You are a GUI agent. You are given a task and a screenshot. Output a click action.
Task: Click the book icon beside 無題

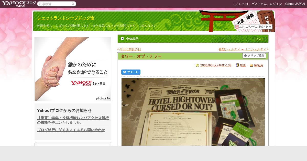(x=237, y=65)
